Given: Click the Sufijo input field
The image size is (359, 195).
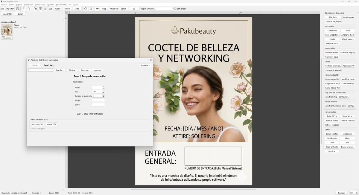Looking at the screenshot, I should [x=98, y=105].
